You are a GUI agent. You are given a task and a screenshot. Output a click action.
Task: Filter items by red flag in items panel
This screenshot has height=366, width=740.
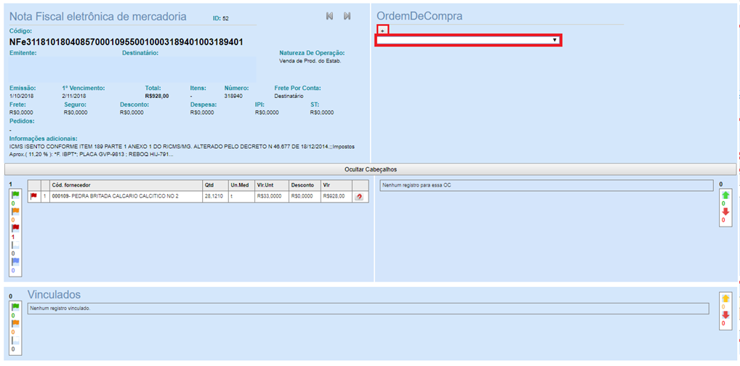click(x=15, y=228)
